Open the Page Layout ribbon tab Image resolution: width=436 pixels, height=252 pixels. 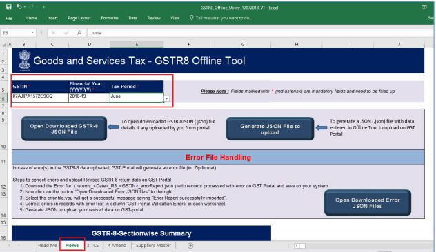coord(79,18)
